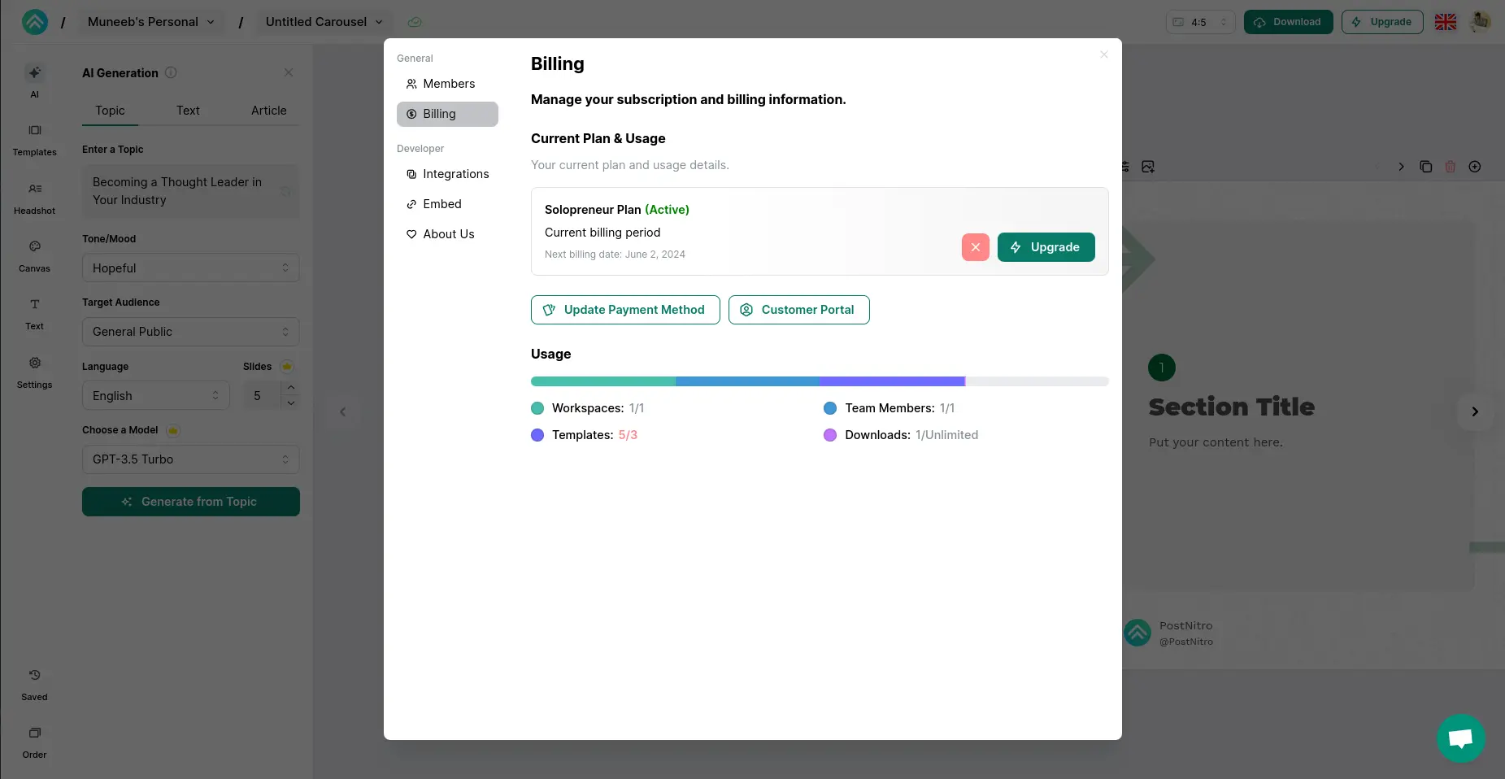Select Members in the settings menu
This screenshot has width=1505, height=779.
point(448,84)
